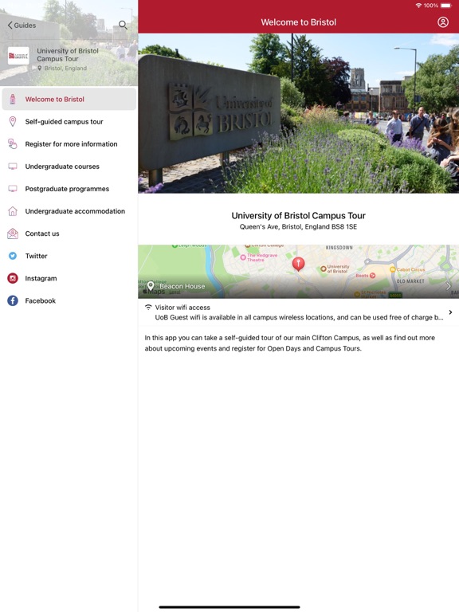Click the red location pin on map
Image resolution: width=459 pixels, height=612 pixels.
coord(299,264)
